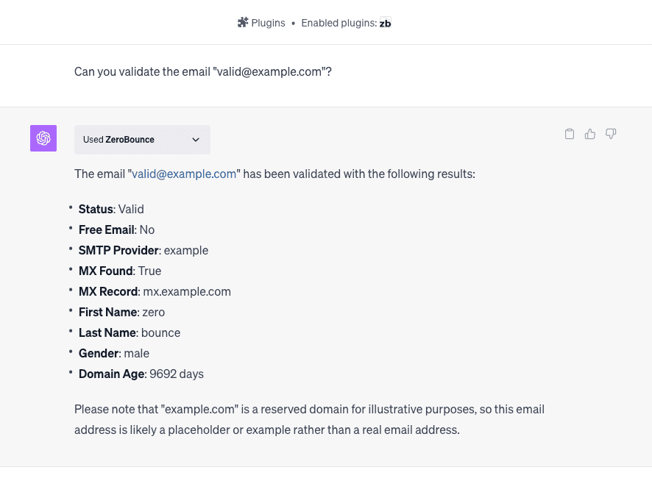The width and height of the screenshot is (652, 481).
Task: Click the Domain Age 9692 days line
Action: tap(141, 374)
